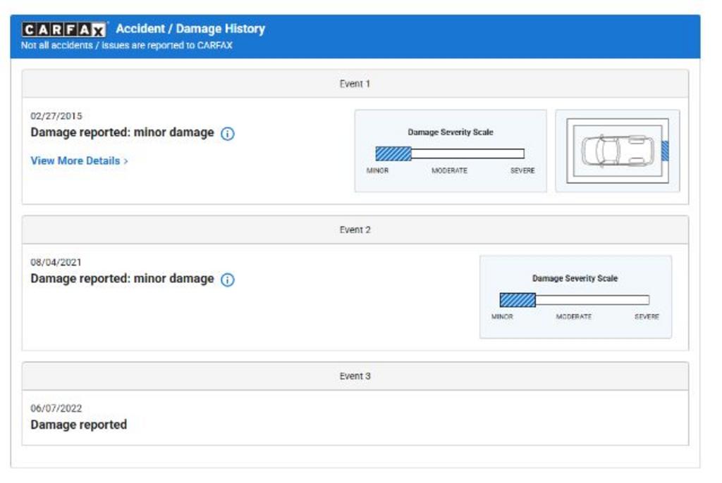
Task: Click the Event 2 header bar
Action: click(355, 230)
